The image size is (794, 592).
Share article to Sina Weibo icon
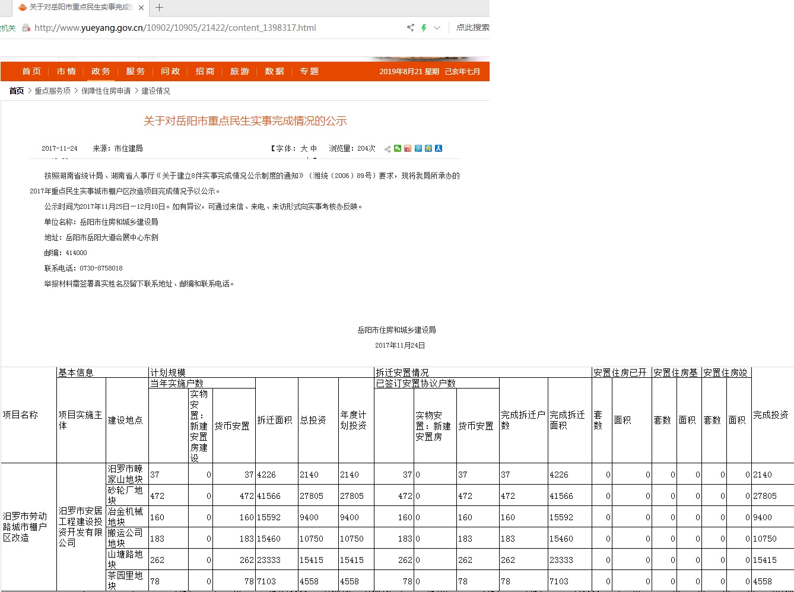408,148
